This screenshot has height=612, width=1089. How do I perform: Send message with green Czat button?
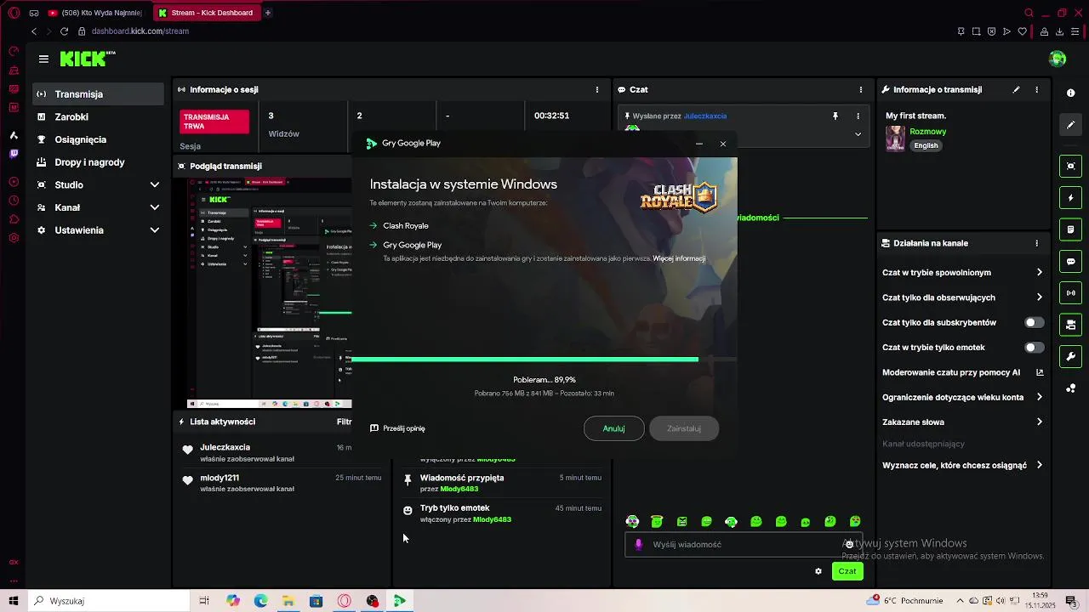point(847,571)
